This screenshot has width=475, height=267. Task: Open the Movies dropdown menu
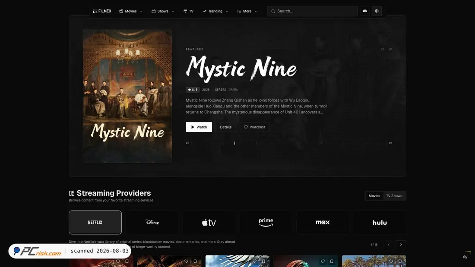pos(130,11)
